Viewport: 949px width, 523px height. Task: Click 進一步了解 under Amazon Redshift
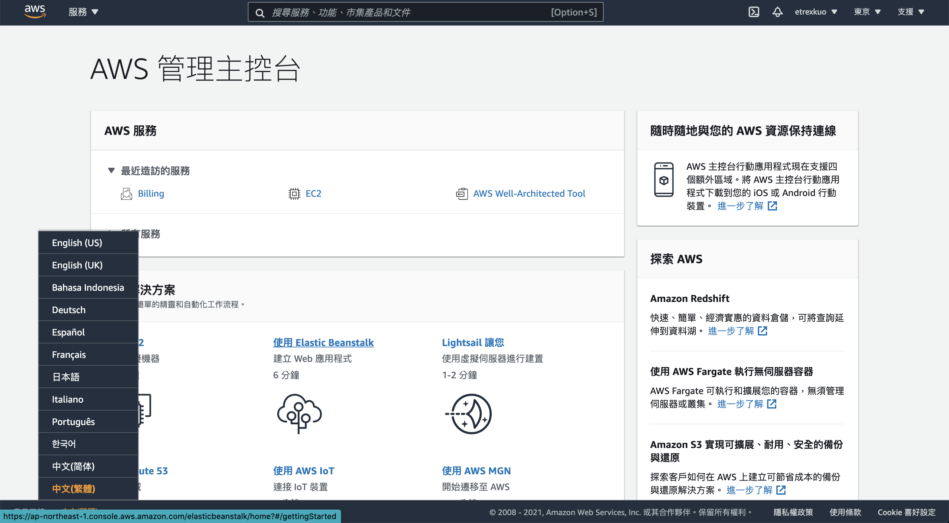point(731,331)
